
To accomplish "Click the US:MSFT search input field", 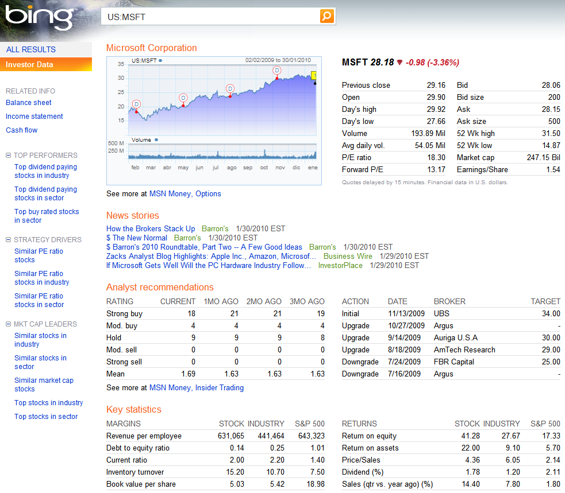I will (211, 17).
